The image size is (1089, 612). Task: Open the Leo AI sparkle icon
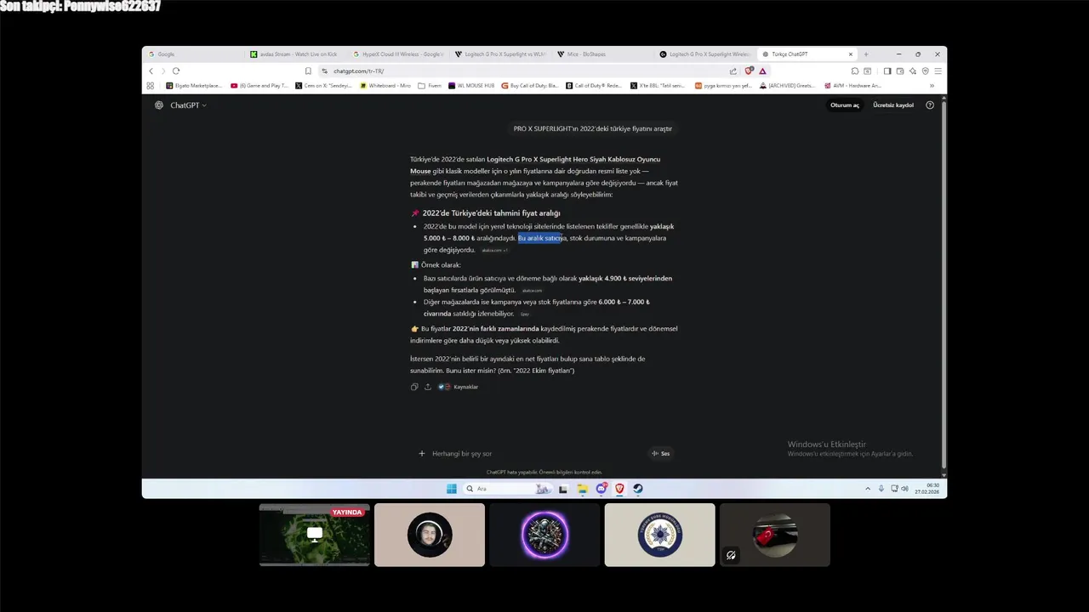[912, 71]
